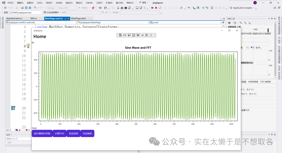
Task: Open the Git 更改 side tab
Action: point(279,40)
